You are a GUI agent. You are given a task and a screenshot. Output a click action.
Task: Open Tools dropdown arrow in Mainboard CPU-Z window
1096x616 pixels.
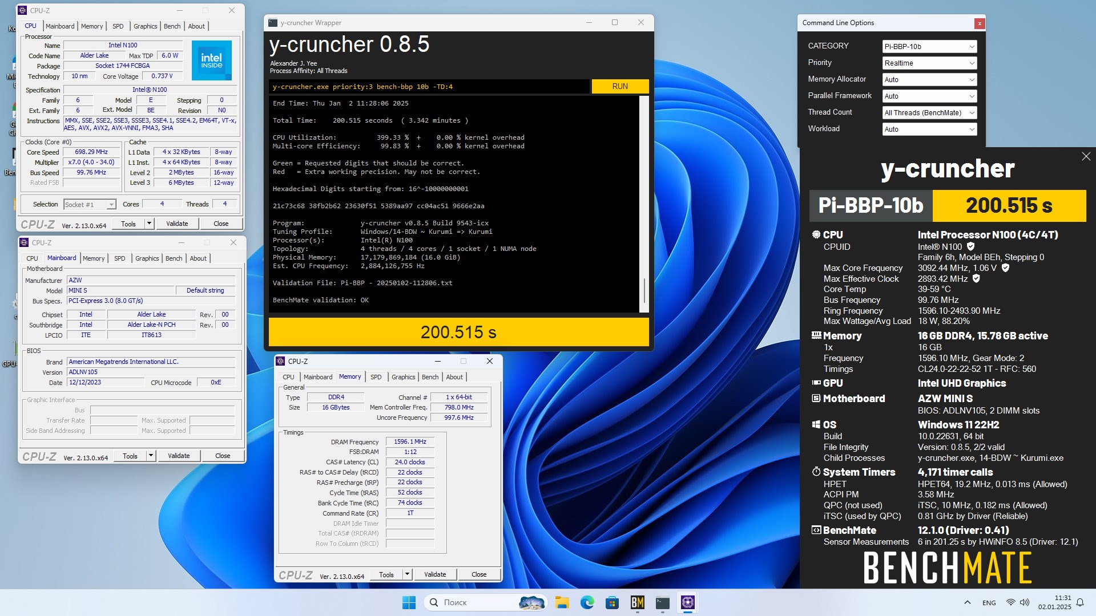click(x=151, y=456)
